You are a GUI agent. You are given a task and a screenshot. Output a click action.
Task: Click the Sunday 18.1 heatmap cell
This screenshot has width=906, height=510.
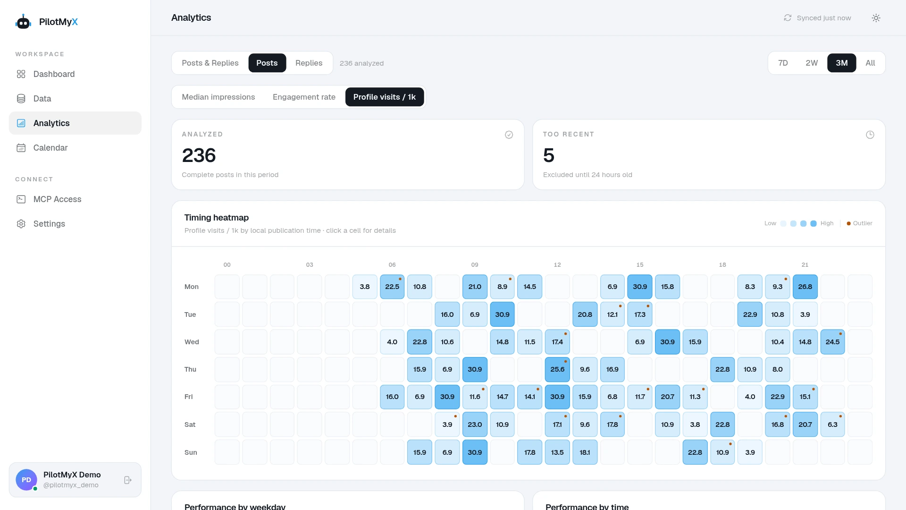(585, 452)
